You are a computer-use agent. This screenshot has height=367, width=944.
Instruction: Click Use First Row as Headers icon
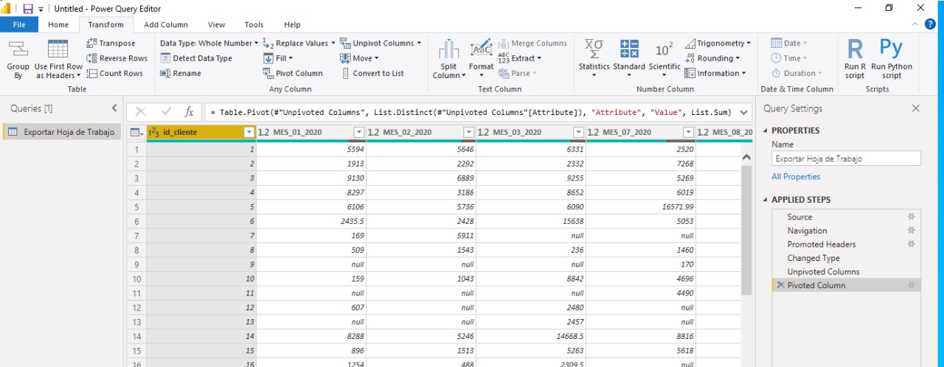[x=58, y=49]
